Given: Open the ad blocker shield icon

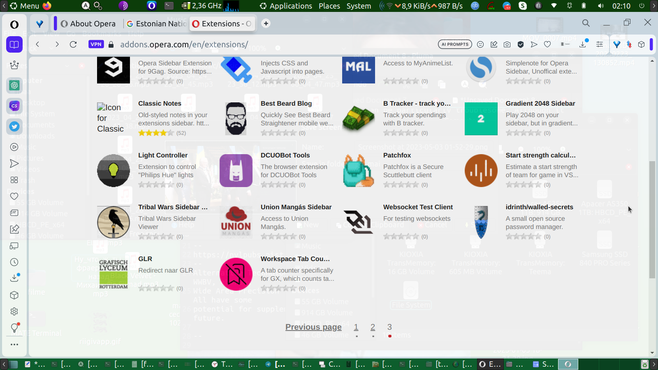Looking at the screenshot, I should 521,44.
